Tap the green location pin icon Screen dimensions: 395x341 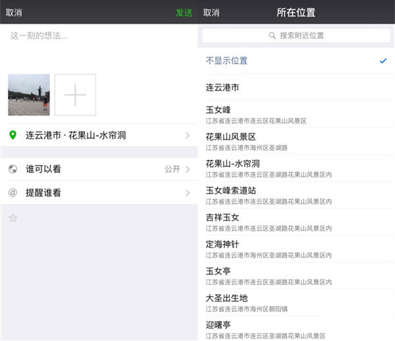[13, 135]
